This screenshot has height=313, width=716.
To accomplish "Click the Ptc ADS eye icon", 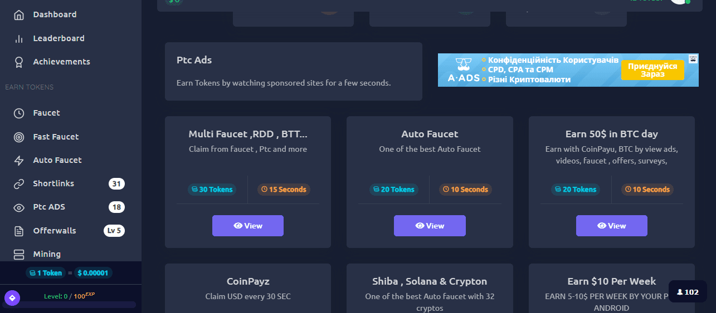I will (19, 207).
